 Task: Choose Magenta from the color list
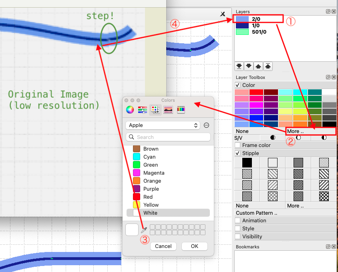[x=153, y=173]
